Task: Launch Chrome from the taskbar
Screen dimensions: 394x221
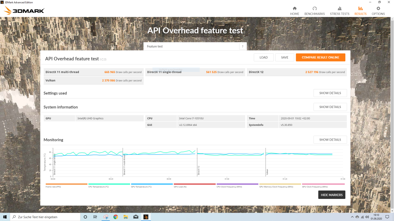Action: (115, 217)
